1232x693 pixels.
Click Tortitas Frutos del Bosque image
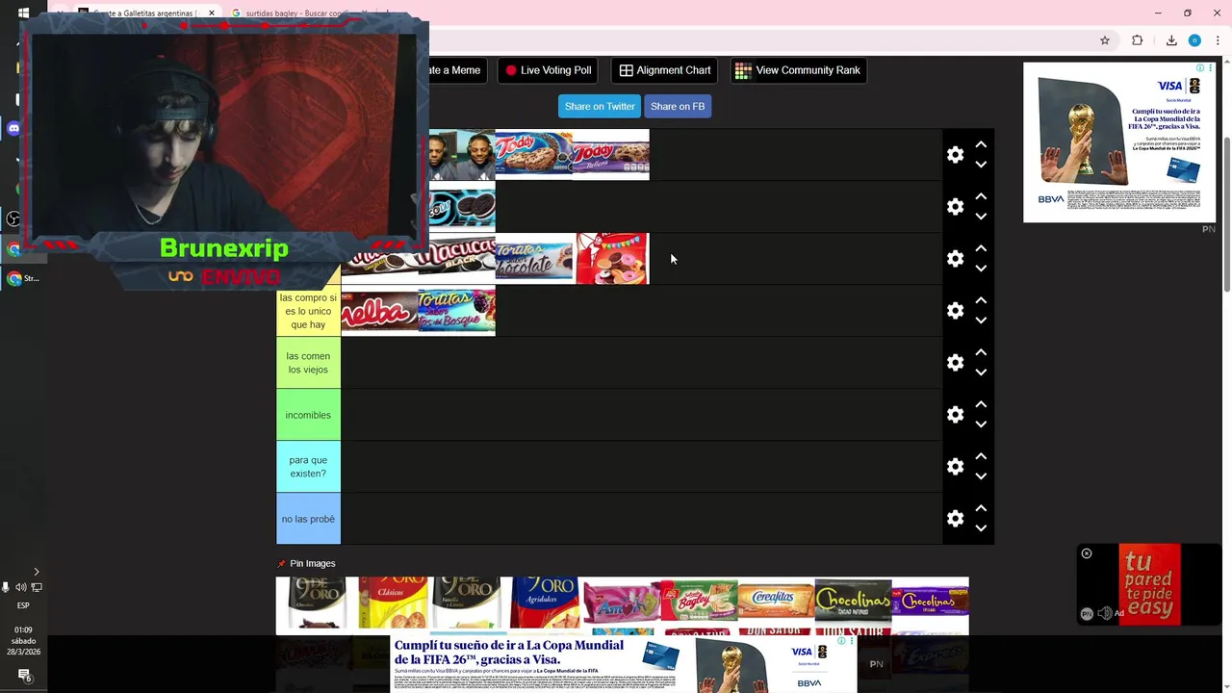pyautogui.click(x=457, y=311)
